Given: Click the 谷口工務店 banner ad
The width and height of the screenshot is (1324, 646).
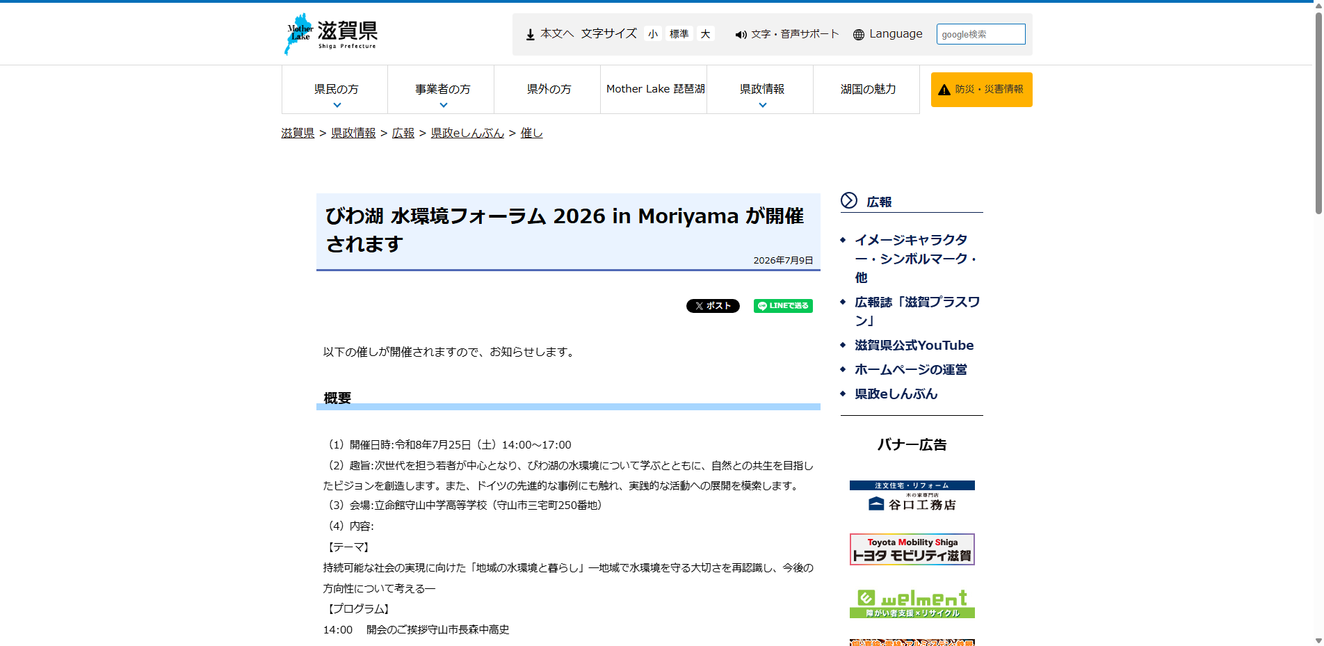Looking at the screenshot, I should point(912,496).
